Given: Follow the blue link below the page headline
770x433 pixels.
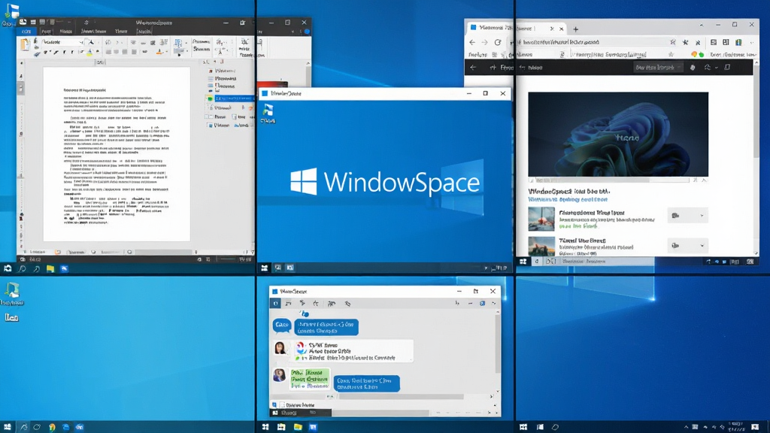Looking at the screenshot, I should 568,199.
